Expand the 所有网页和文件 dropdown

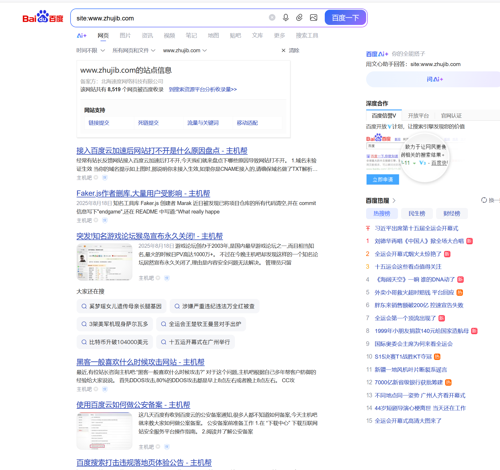(134, 50)
